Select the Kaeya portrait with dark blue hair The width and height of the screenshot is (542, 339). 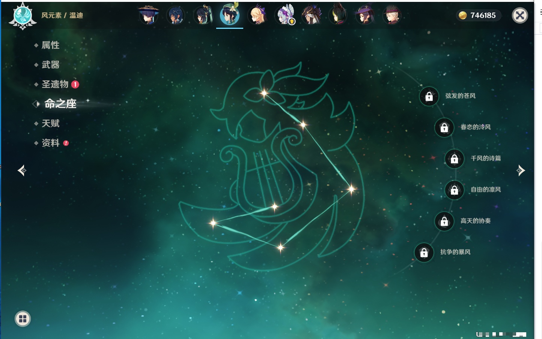tap(175, 15)
